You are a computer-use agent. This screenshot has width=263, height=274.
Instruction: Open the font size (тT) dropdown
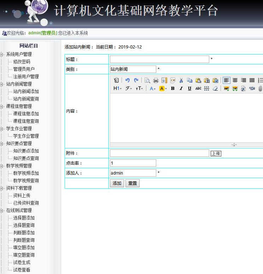(x=140, y=89)
